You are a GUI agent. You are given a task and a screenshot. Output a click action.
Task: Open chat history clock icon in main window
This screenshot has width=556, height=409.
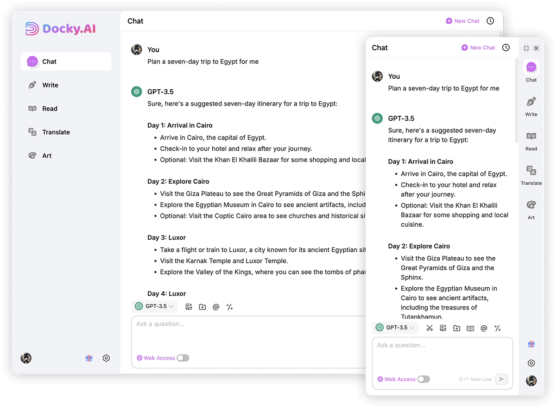[x=490, y=21]
